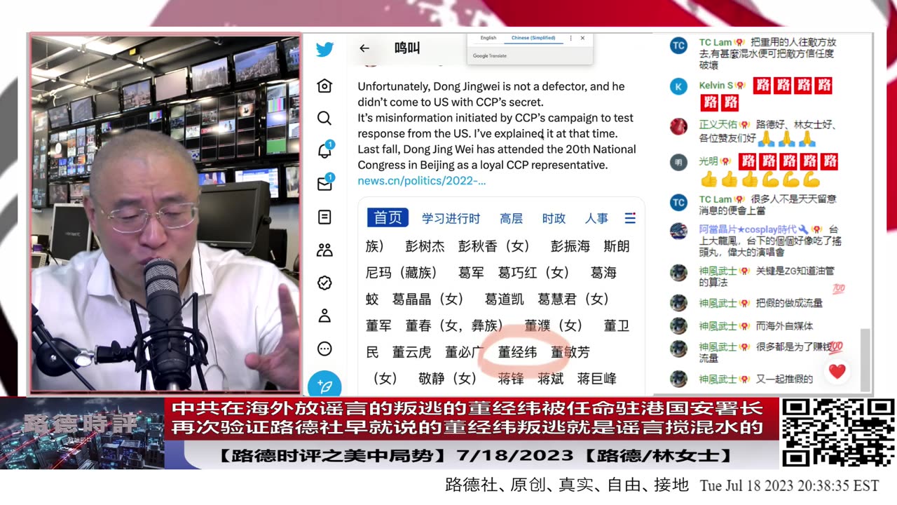This screenshot has width=897, height=505.
Task: Click 阿當晶片 cosplay時代 username
Action: [748, 229]
